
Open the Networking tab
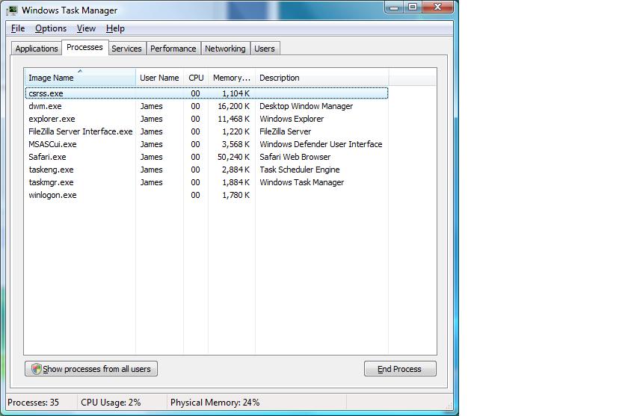pyautogui.click(x=225, y=49)
